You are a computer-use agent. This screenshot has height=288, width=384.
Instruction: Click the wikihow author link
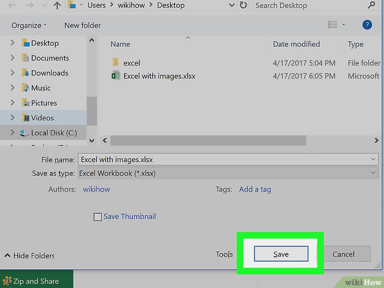coord(96,189)
